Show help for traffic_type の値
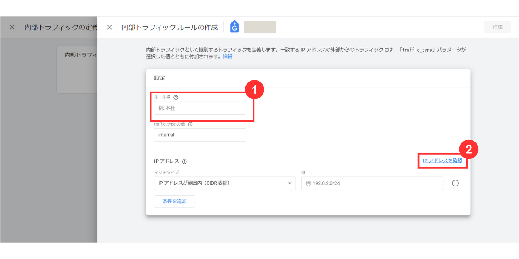Viewport: 519px width, 259px height. (x=190, y=124)
